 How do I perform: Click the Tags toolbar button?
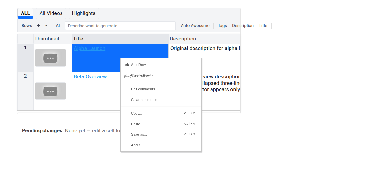222,26
